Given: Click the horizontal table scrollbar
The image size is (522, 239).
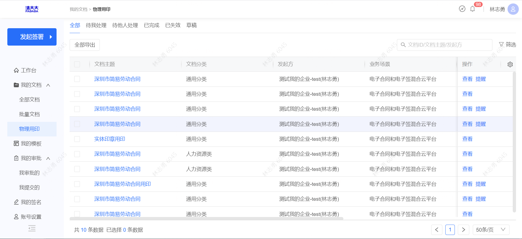Looking at the screenshot, I should 206,218.
